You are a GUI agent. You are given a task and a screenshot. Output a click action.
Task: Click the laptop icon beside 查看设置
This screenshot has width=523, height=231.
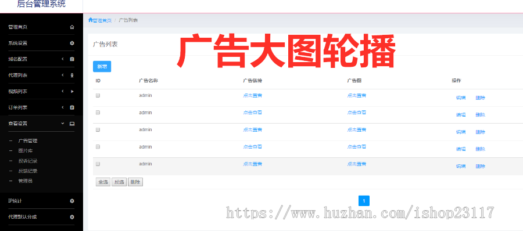72,124
